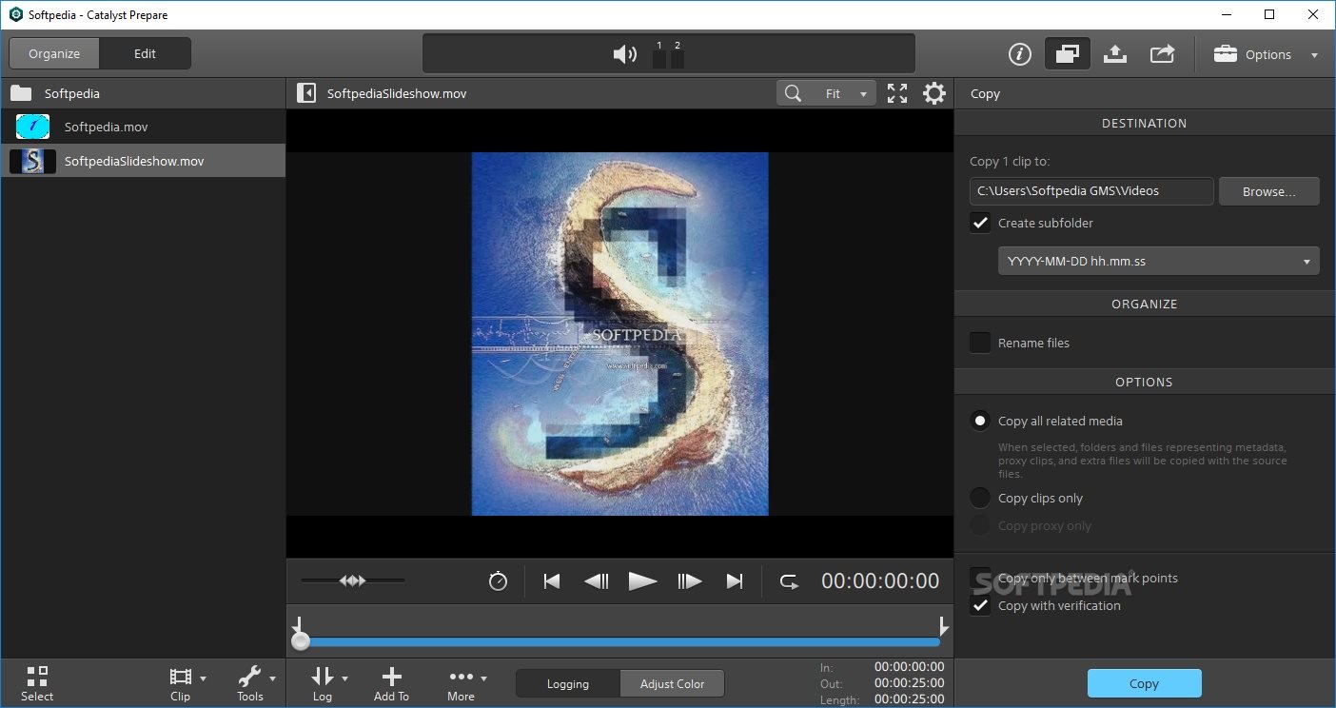1336x708 pixels.
Task: Enable Copy only between mark points
Action: pyautogui.click(x=980, y=578)
